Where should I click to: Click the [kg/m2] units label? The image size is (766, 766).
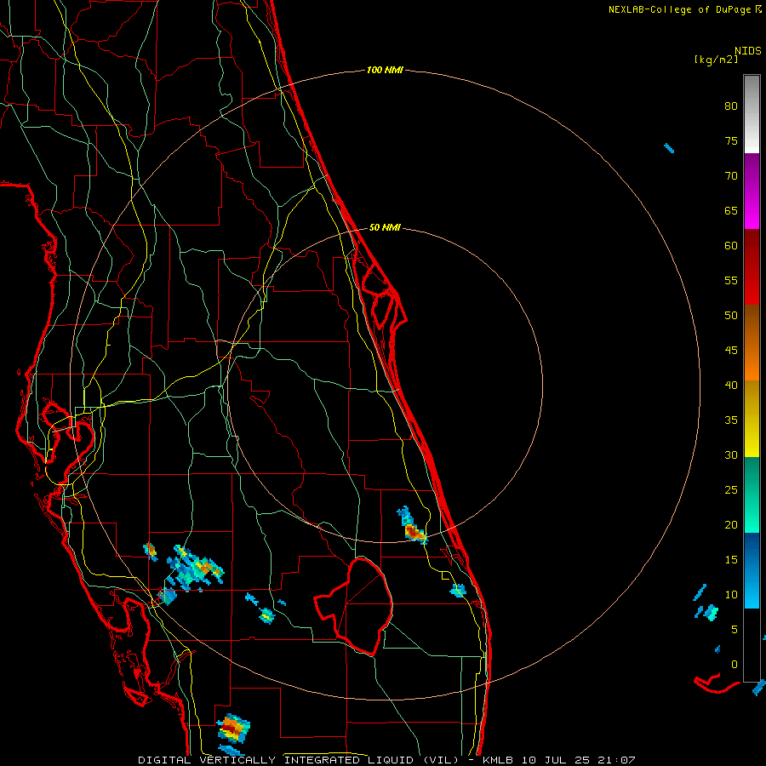[716, 60]
